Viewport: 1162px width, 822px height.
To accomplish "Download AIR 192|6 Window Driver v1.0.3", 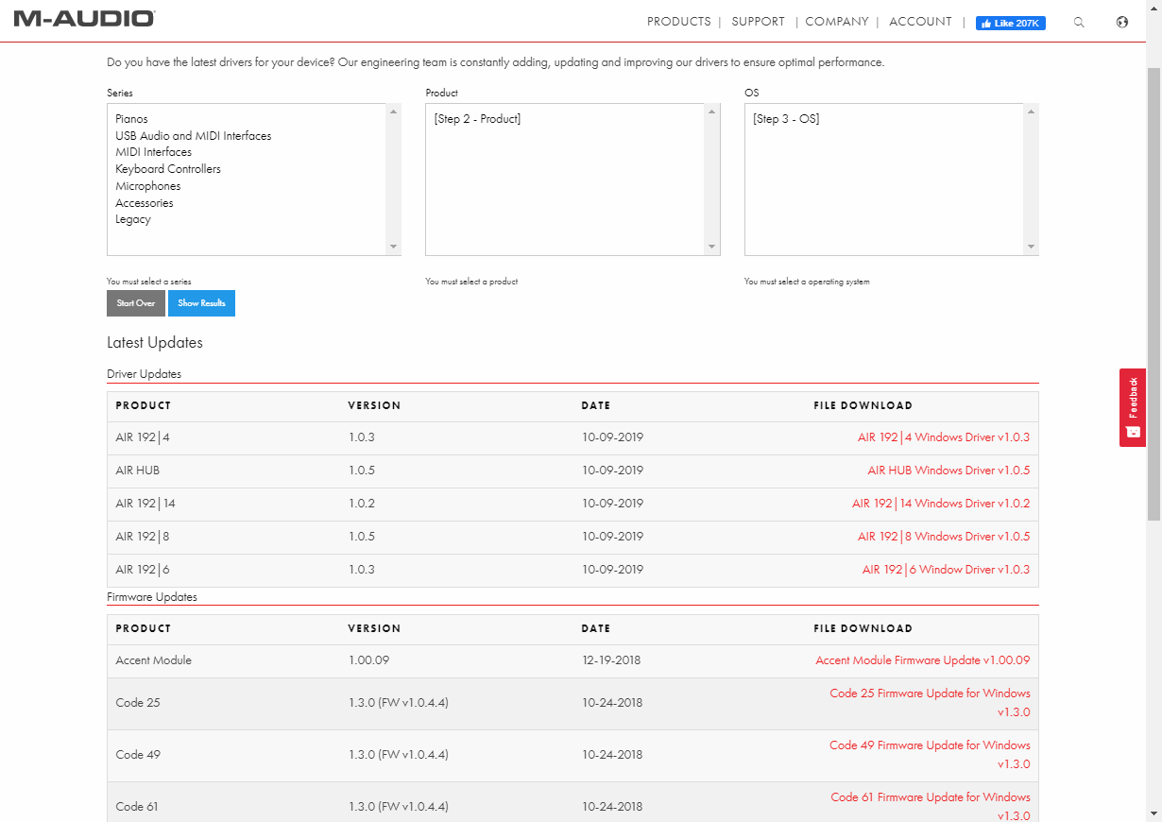I will click(946, 570).
